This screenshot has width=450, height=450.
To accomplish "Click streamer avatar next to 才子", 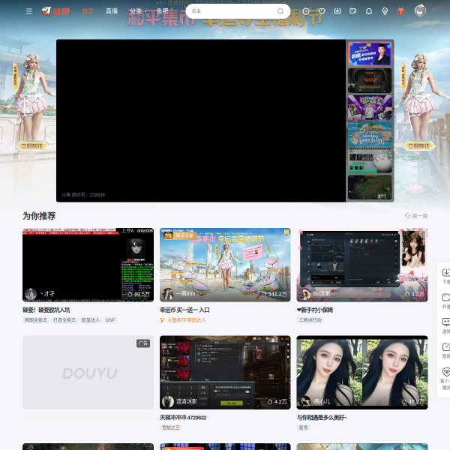I will (x=31, y=293).
